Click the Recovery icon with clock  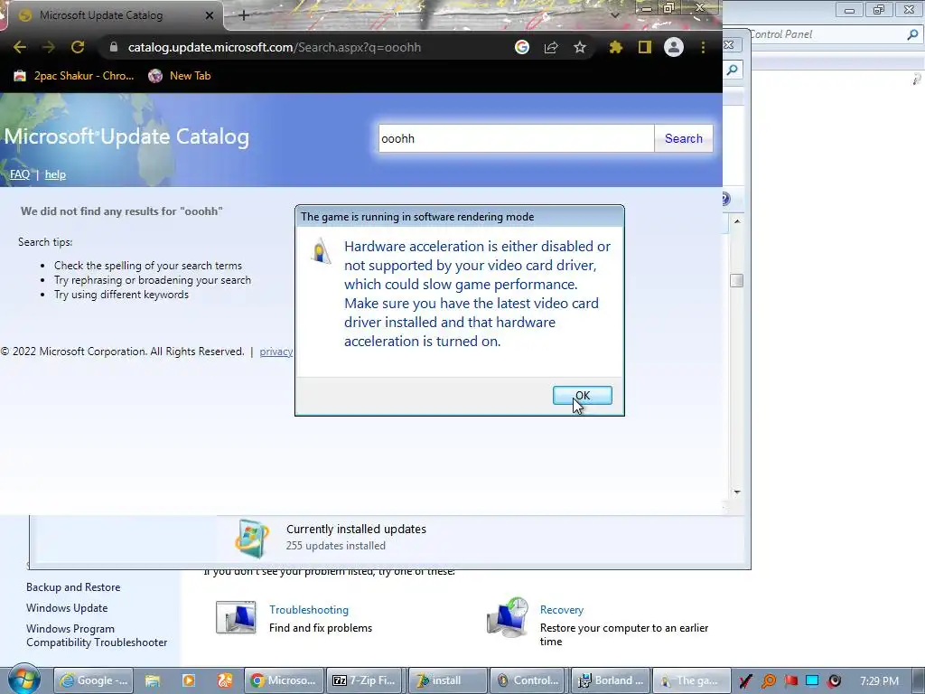[x=508, y=617]
